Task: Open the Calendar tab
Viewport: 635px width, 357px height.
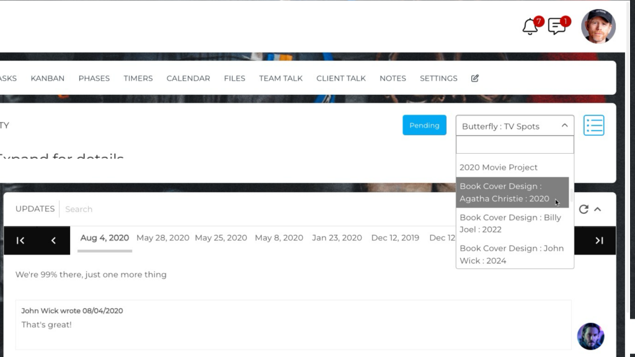Action: tap(188, 78)
